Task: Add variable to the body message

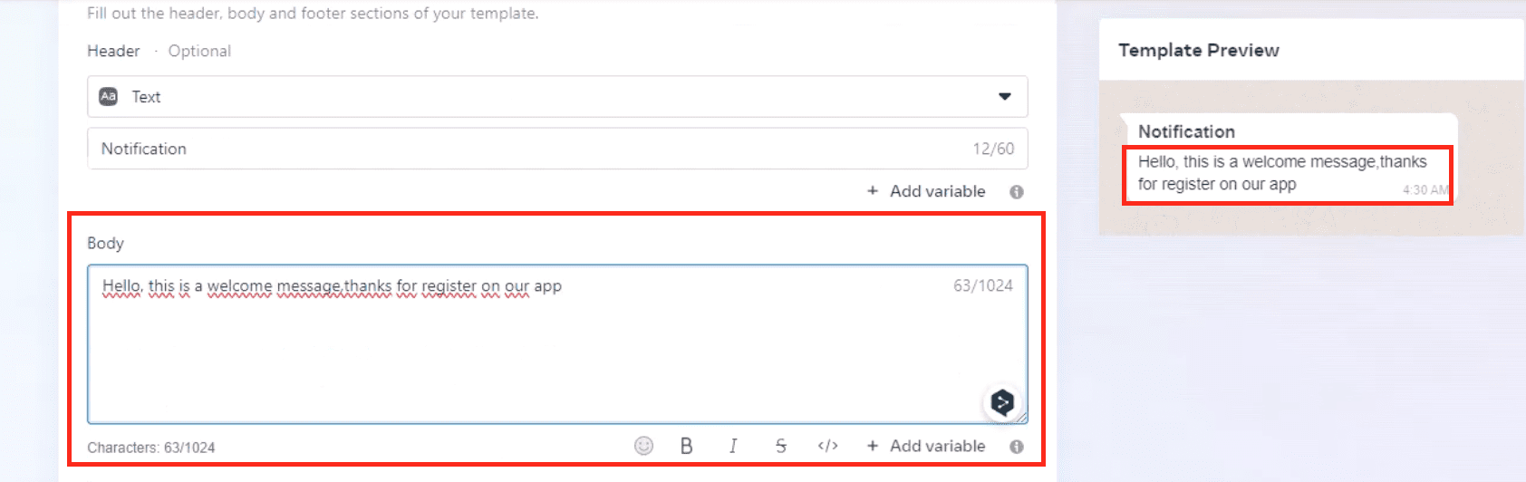Action: pos(926,446)
